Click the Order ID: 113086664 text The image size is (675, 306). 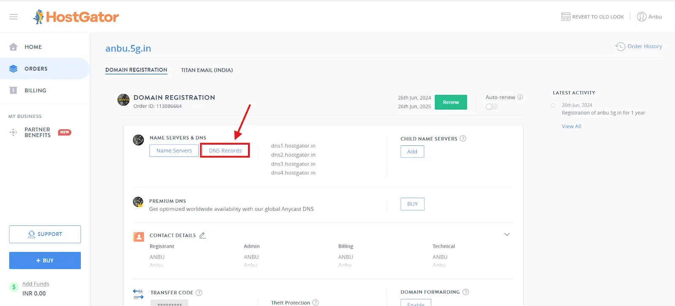coord(158,106)
